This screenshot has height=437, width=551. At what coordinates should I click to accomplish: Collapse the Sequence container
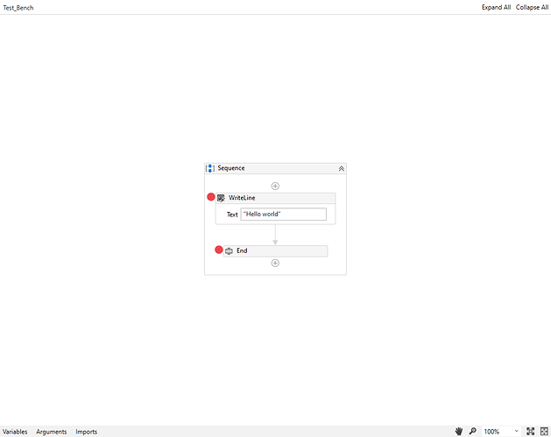(342, 169)
